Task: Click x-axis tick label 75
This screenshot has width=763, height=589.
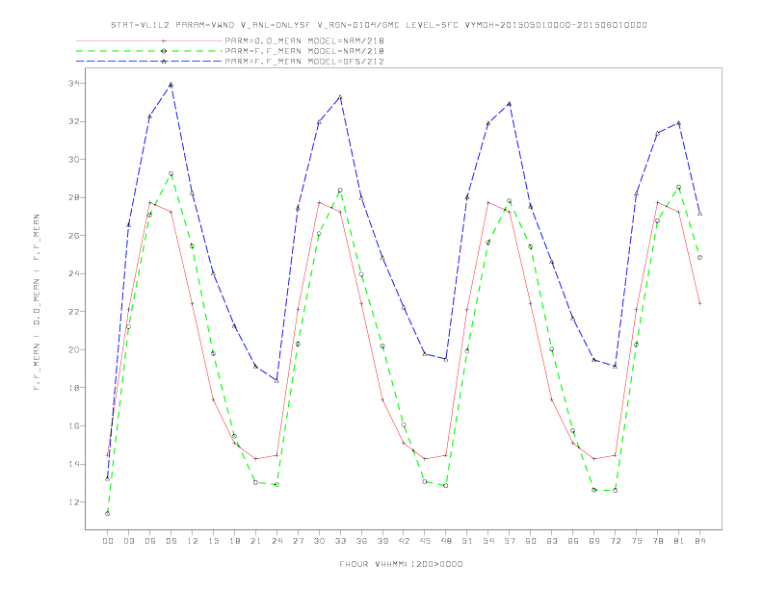Action: [x=637, y=541]
